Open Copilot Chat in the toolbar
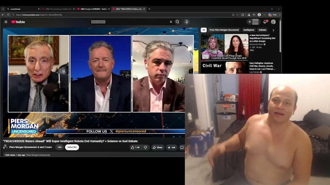 (x=272, y=15)
